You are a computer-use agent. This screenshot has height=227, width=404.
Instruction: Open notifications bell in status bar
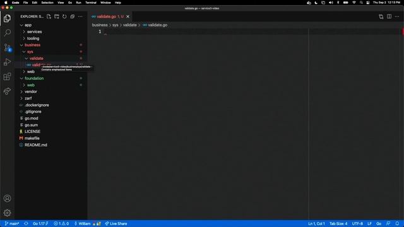pos(397,223)
